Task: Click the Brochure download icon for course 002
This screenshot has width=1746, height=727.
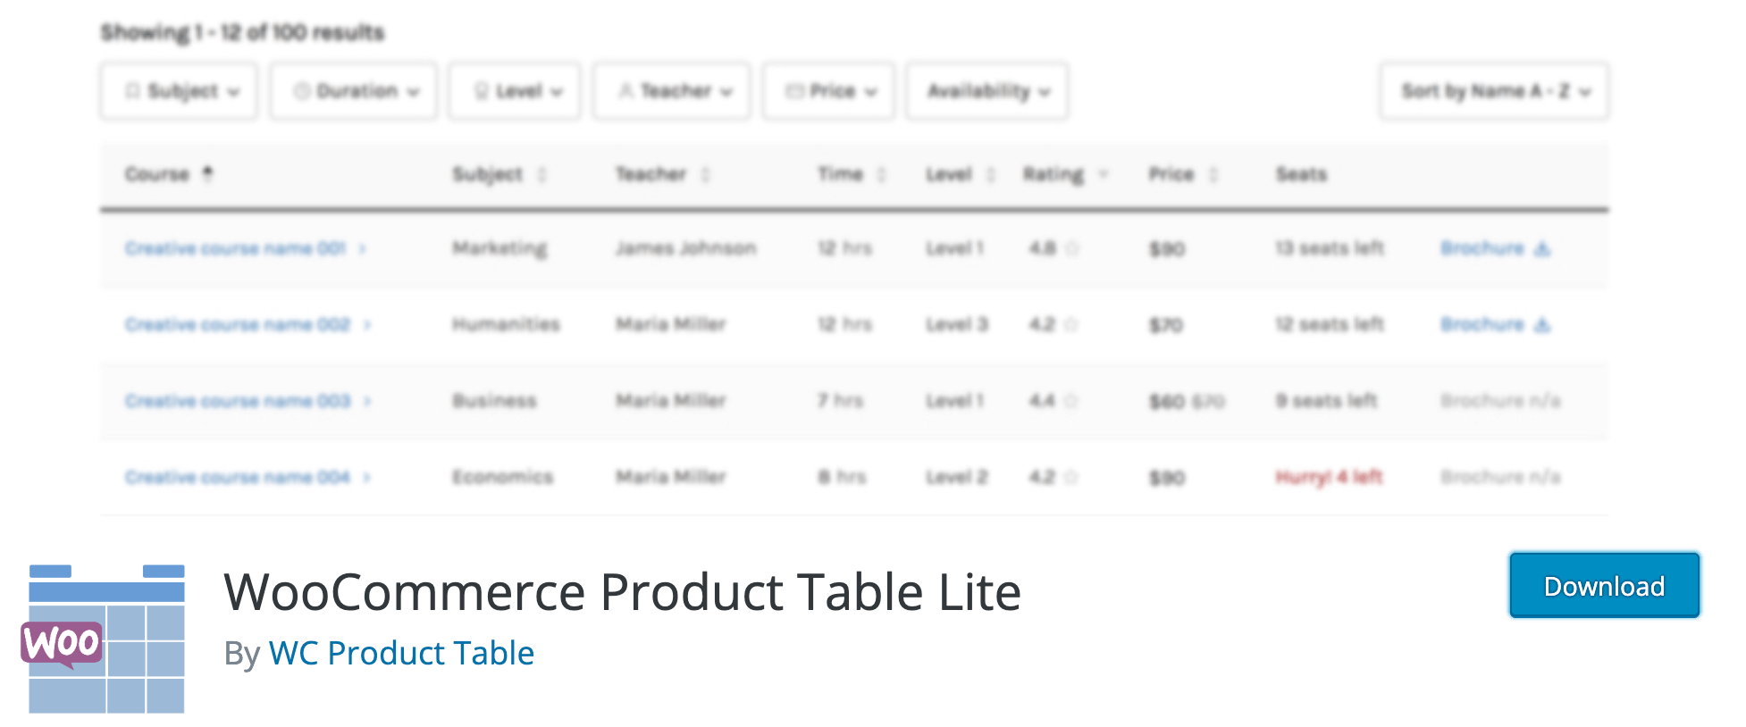Action: pyautogui.click(x=1541, y=325)
